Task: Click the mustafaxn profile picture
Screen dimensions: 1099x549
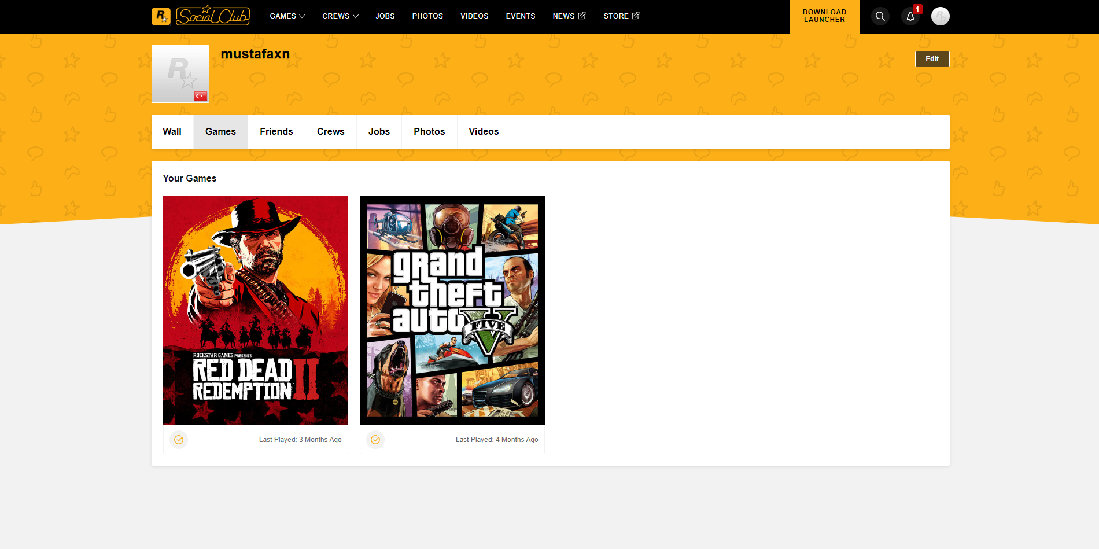Action: (180, 74)
